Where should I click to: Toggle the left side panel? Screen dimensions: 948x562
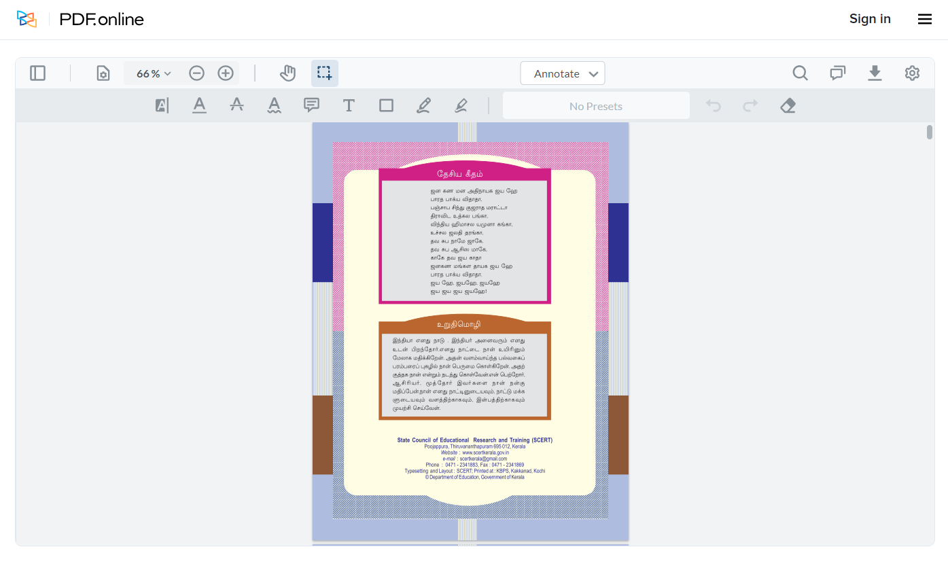pyautogui.click(x=38, y=73)
